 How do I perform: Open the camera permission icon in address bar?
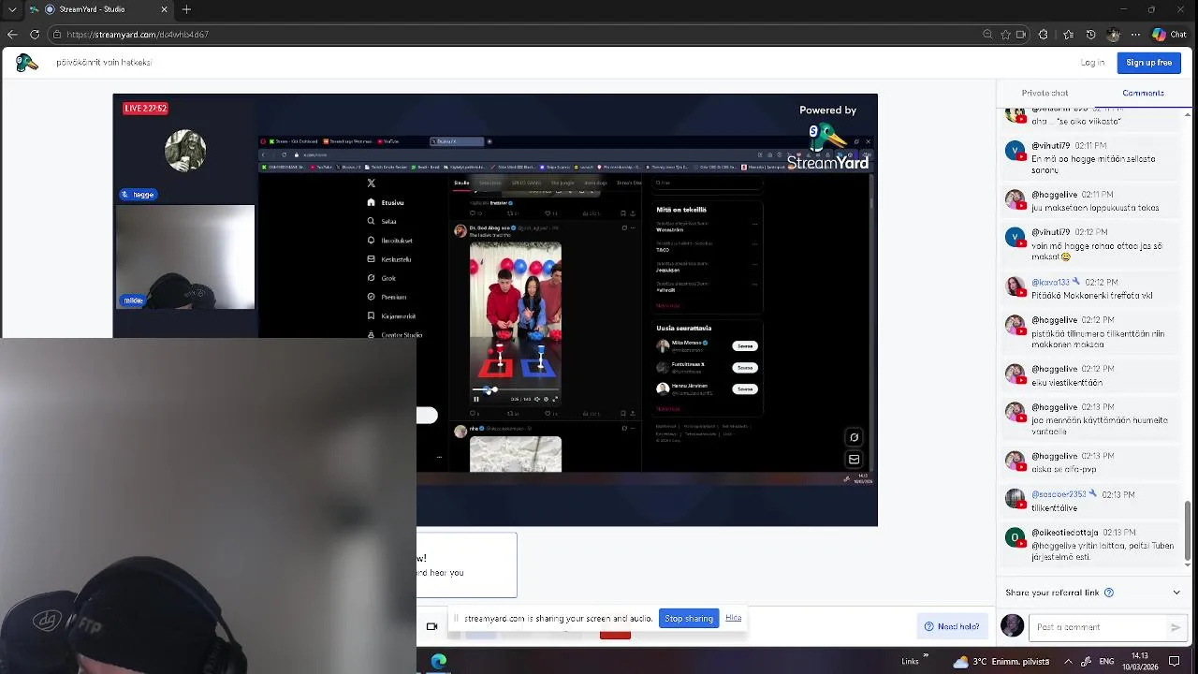pos(1021,35)
